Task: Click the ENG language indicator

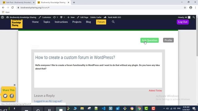Action: coord(179,108)
